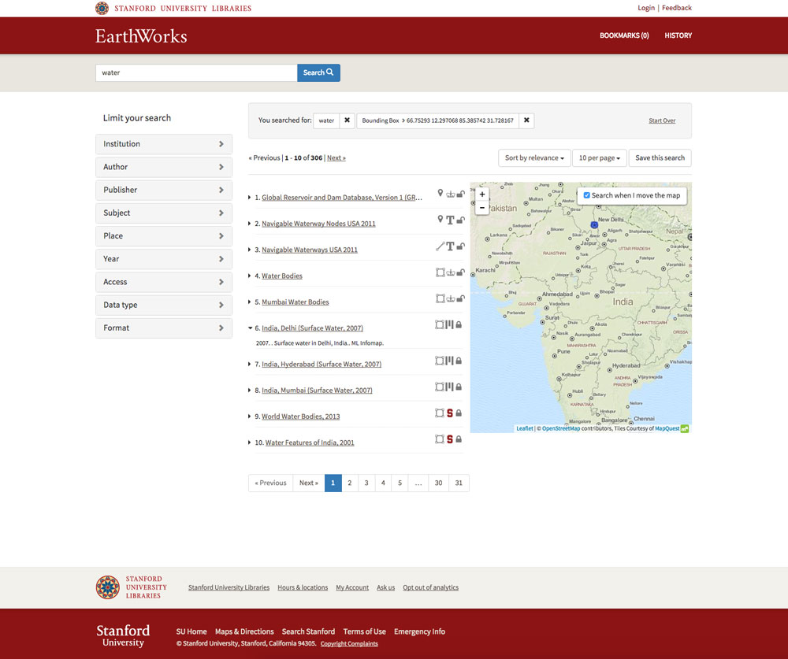Open the History menu item
Viewport: 788px width, 659px height.
(x=678, y=35)
